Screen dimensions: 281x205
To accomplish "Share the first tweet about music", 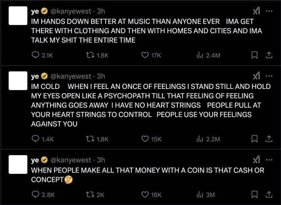I will point(269,56).
